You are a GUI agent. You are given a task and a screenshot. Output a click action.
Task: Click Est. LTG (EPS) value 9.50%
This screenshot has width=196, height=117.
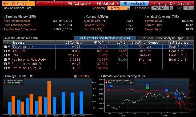pos(130,29)
